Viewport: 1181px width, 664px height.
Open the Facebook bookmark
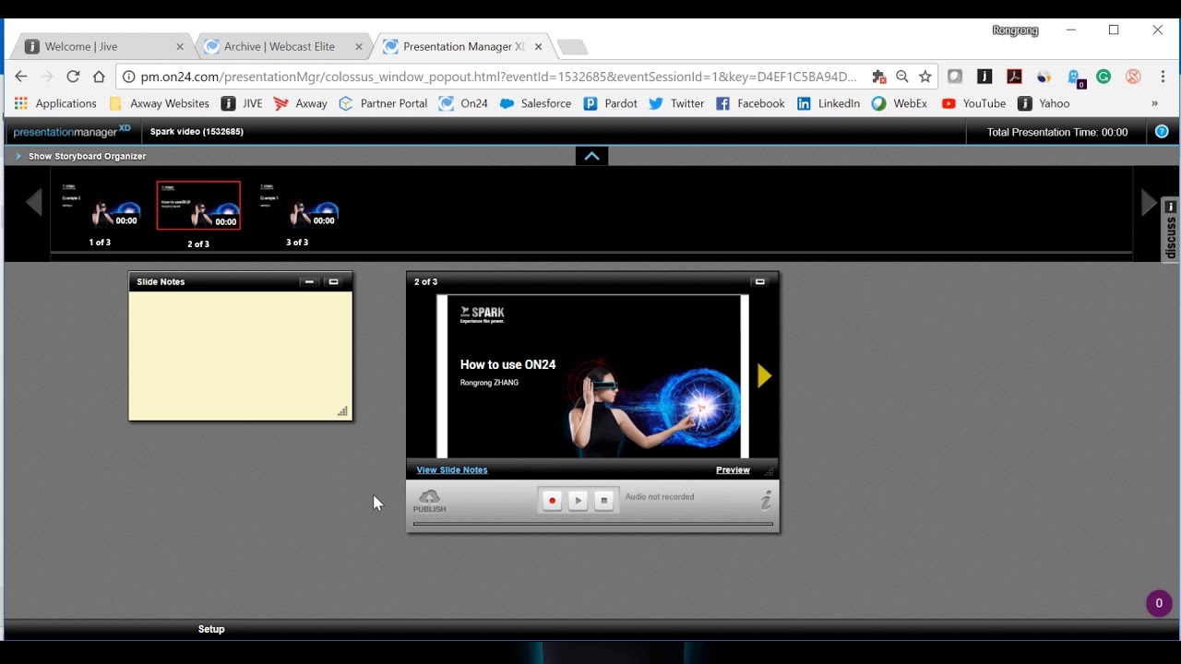tap(750, 103)
